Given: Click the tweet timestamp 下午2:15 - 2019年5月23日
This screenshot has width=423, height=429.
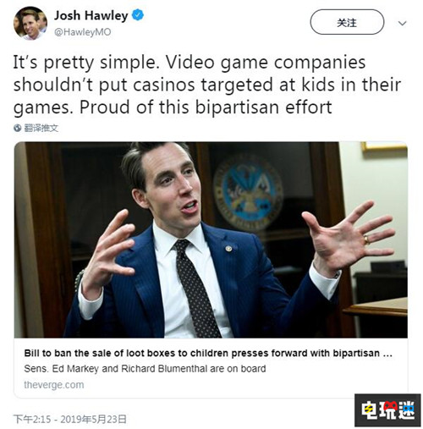Looking at the screenshot, I should (x=69, y=419).
